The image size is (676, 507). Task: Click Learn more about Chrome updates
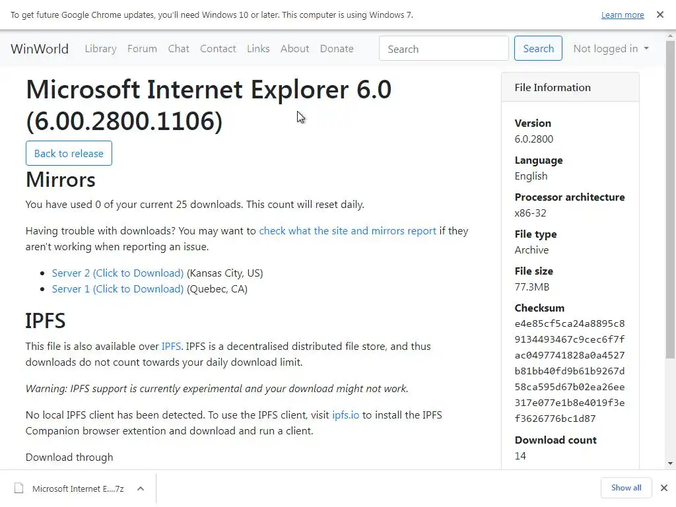coord(623,15)
